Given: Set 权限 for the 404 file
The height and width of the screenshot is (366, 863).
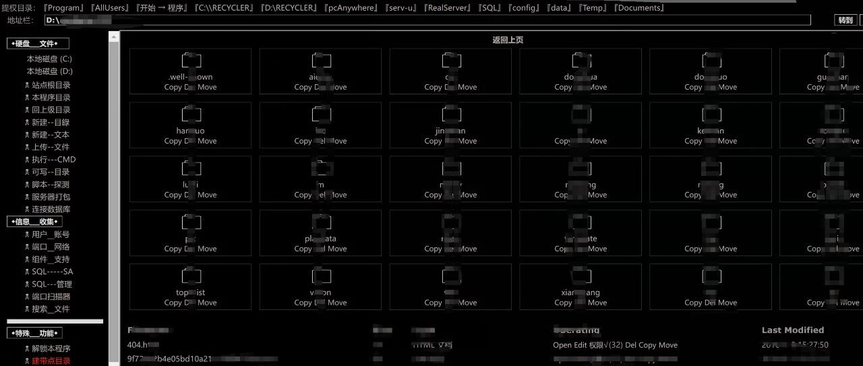Looking at the screenshot, I should [x=607, y=345].
